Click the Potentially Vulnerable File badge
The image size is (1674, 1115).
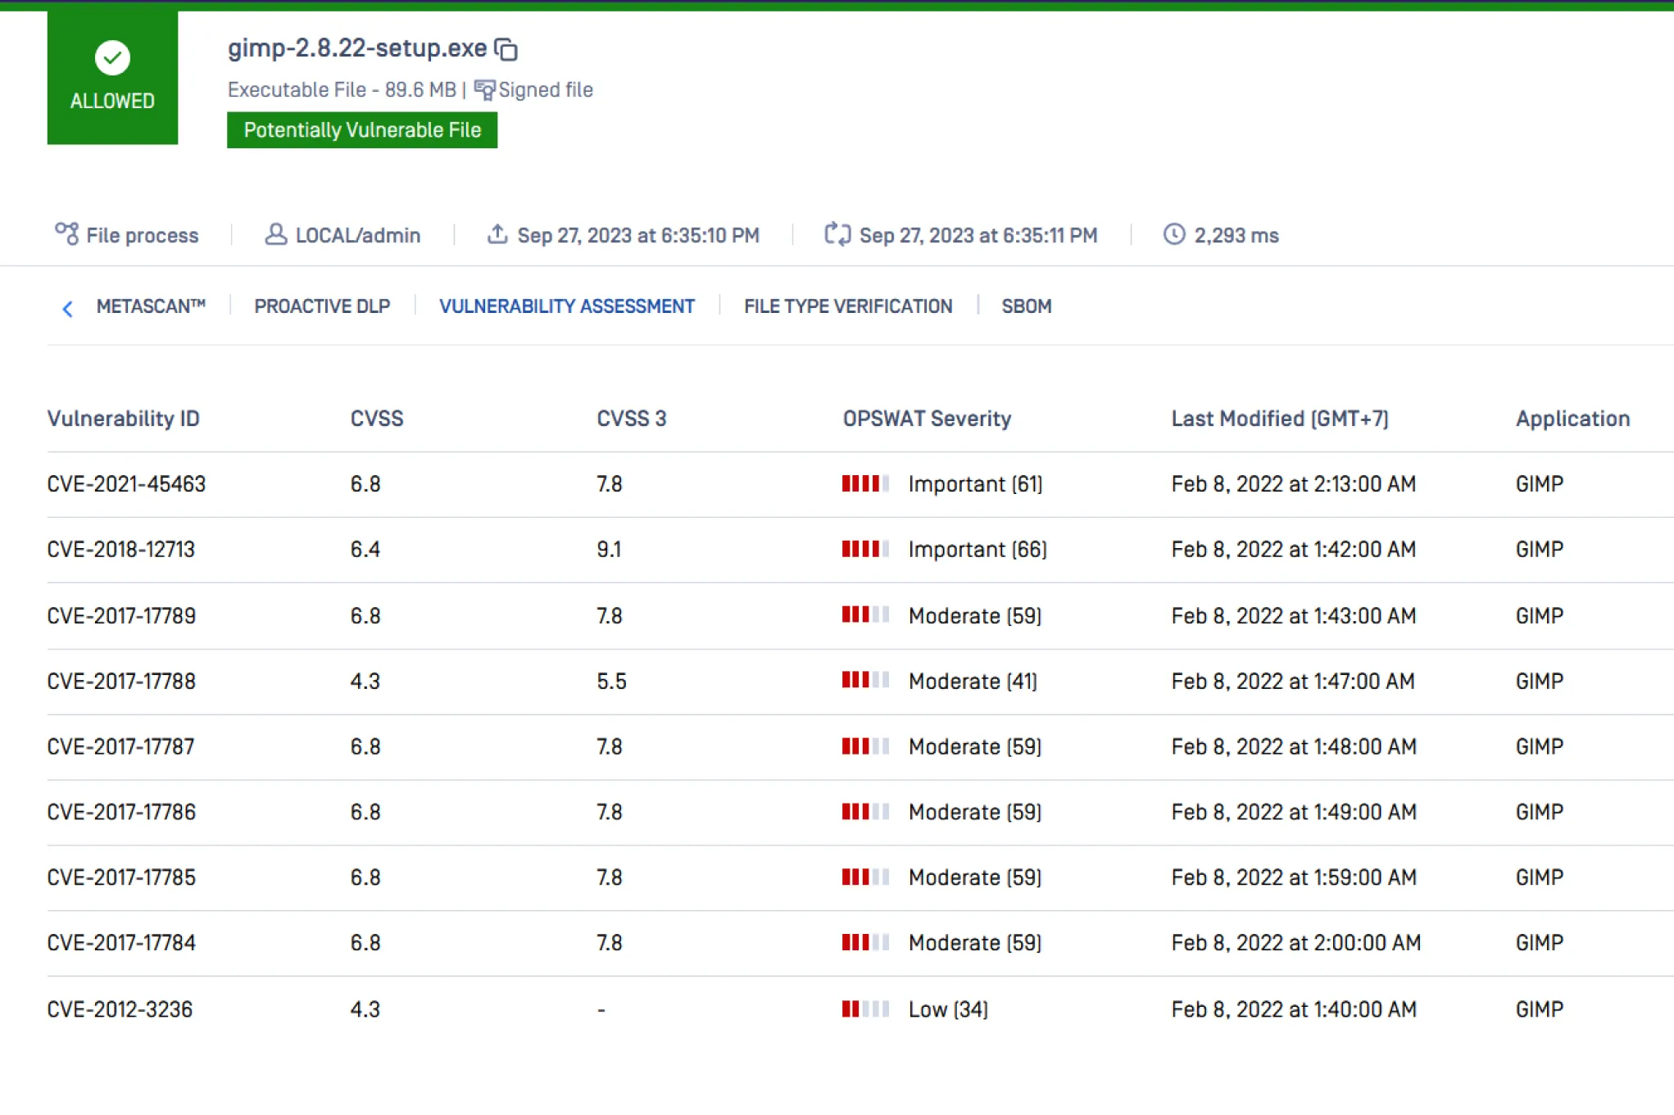pyautogui.click(x=362, y=130)
